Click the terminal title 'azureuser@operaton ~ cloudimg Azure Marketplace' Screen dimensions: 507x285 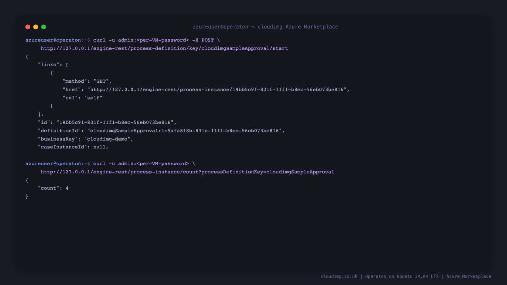pyautogui.click(x=265, y=27)
